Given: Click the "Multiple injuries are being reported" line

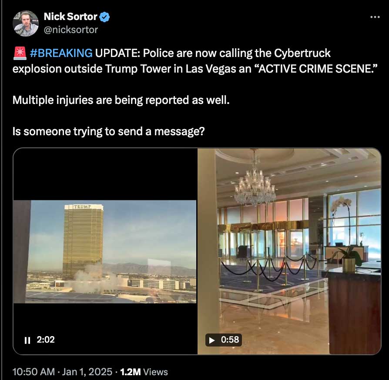Looking at the screenshot, I should (x=121, y=100).
